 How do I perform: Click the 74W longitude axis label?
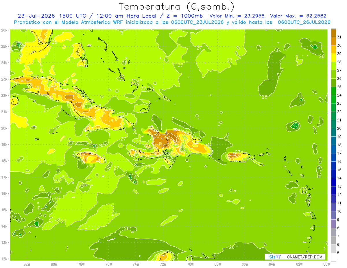[x=136, y=264]
